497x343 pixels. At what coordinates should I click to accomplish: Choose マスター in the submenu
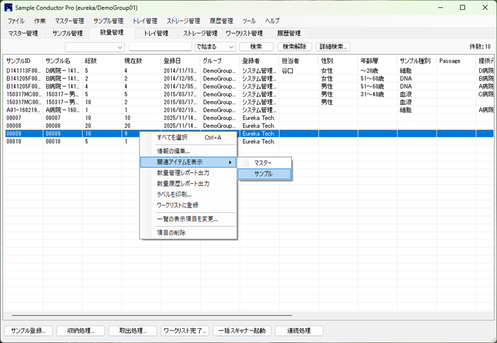point(263,163)
